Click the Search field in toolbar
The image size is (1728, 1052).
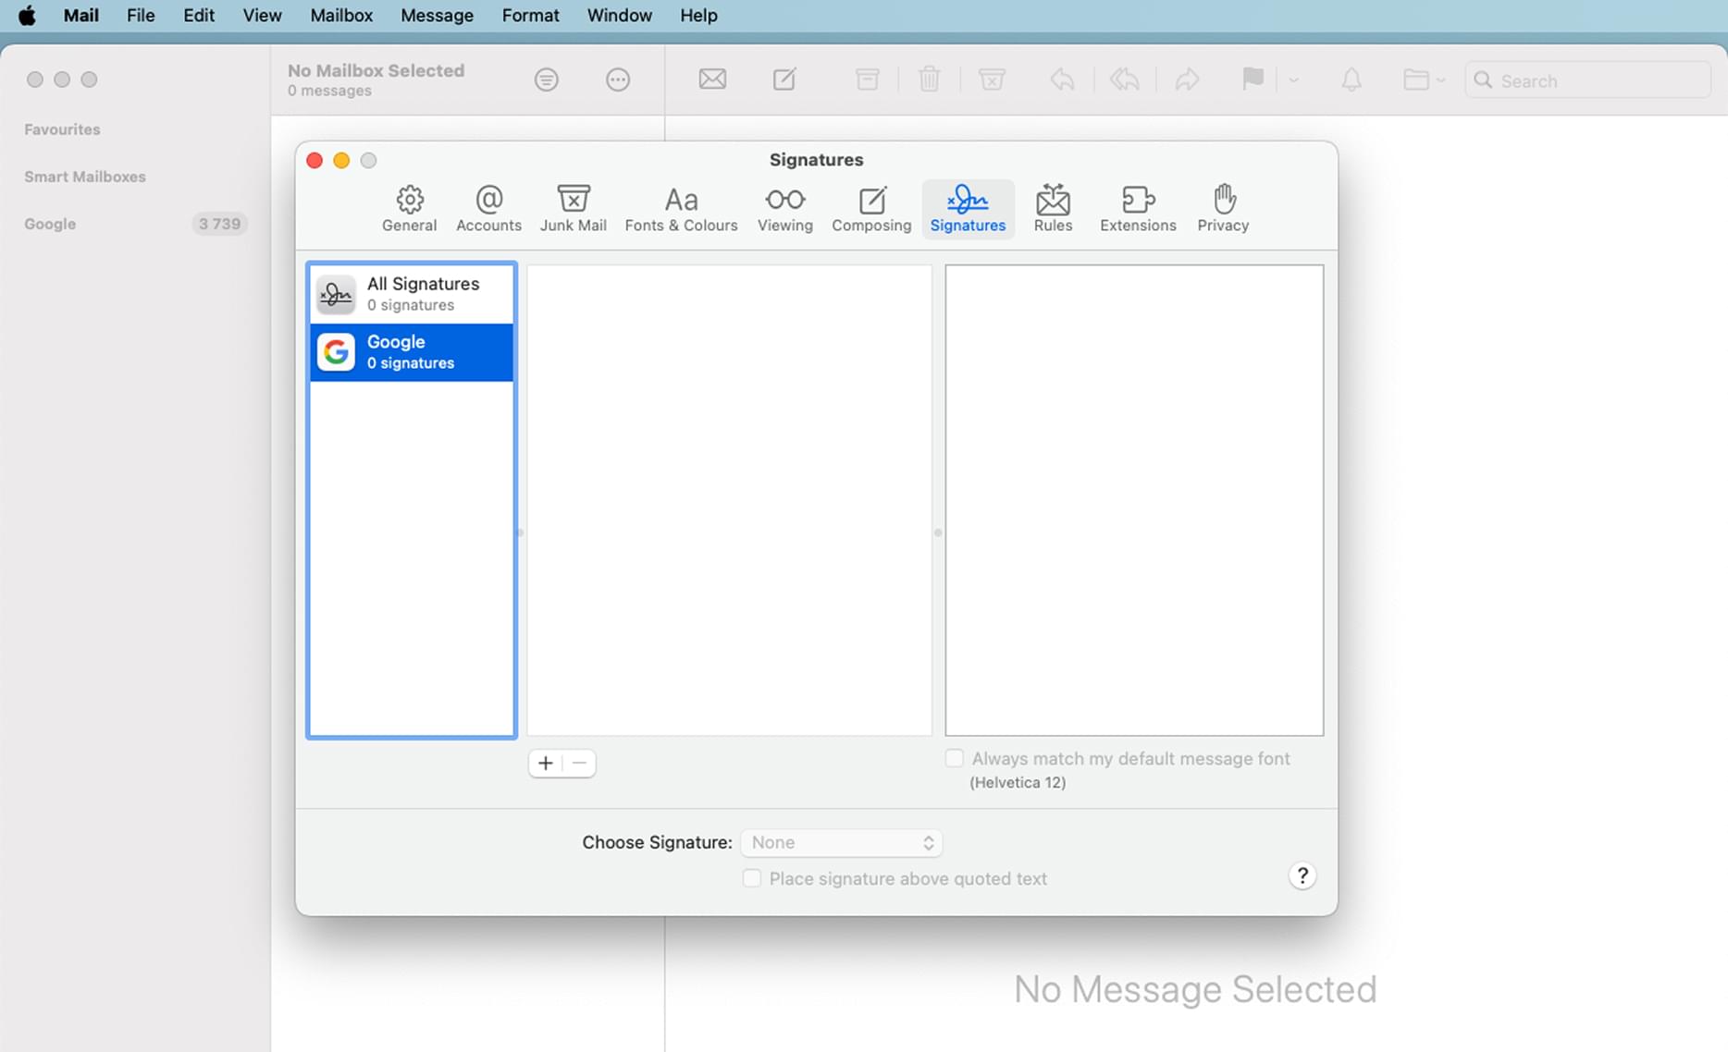pyautogui.click(x=1587, y=80)
